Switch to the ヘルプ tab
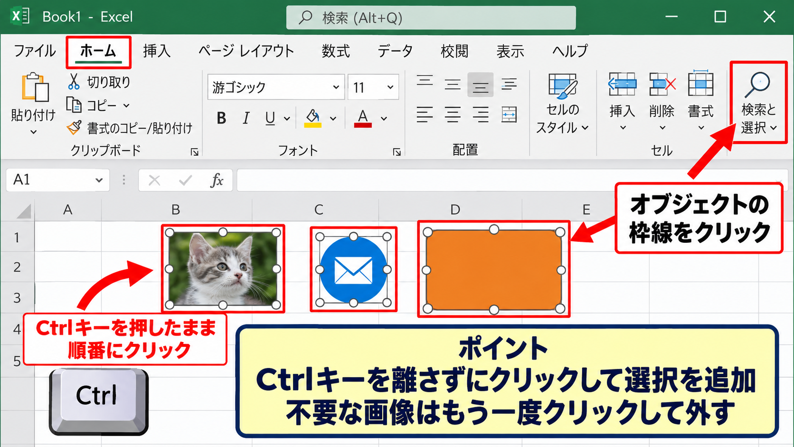The height and width of the screenshot is (447, 794). (x=570, y=50)
